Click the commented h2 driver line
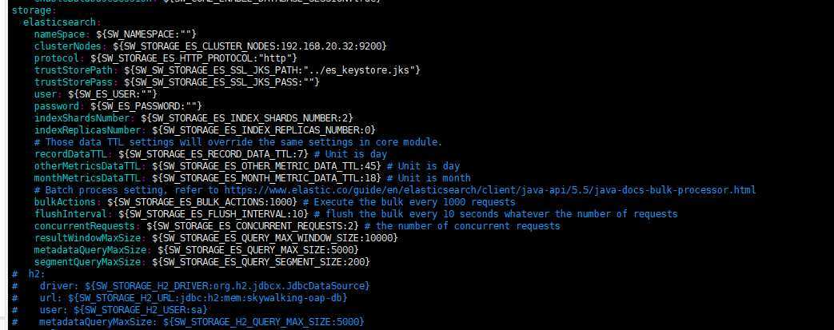Viewport: 834px width, 330px height. pos(190,286)
